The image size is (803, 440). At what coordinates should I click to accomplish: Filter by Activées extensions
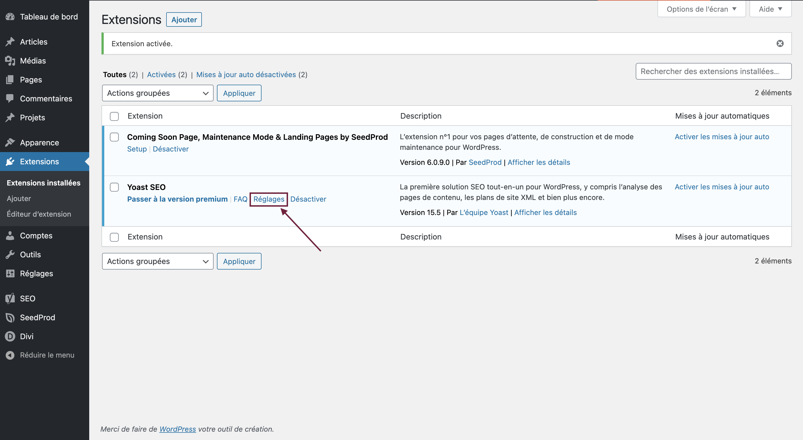161,75
